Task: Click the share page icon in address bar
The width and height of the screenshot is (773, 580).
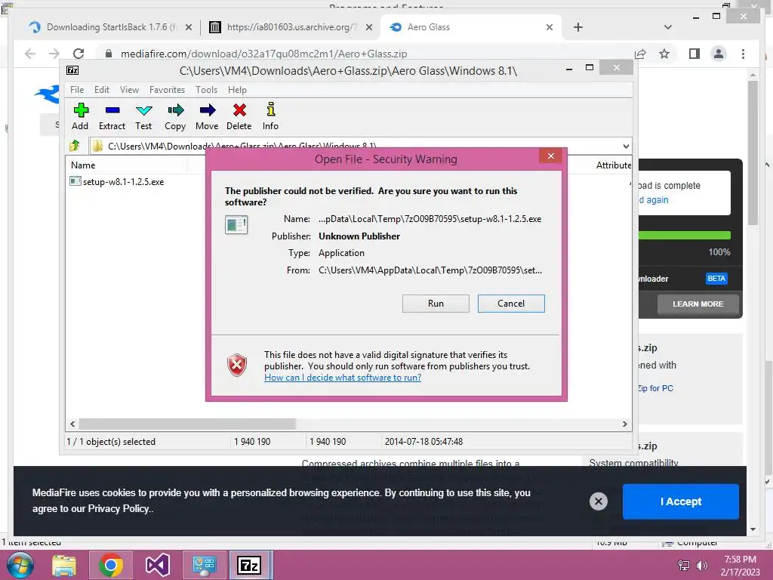Action: pyautogui.click(x=640, y=54)
